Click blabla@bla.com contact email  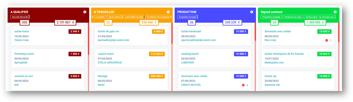274,63
